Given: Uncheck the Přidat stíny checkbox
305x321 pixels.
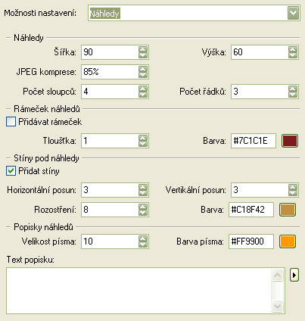Looking at the screenshot, I should 11,171.
